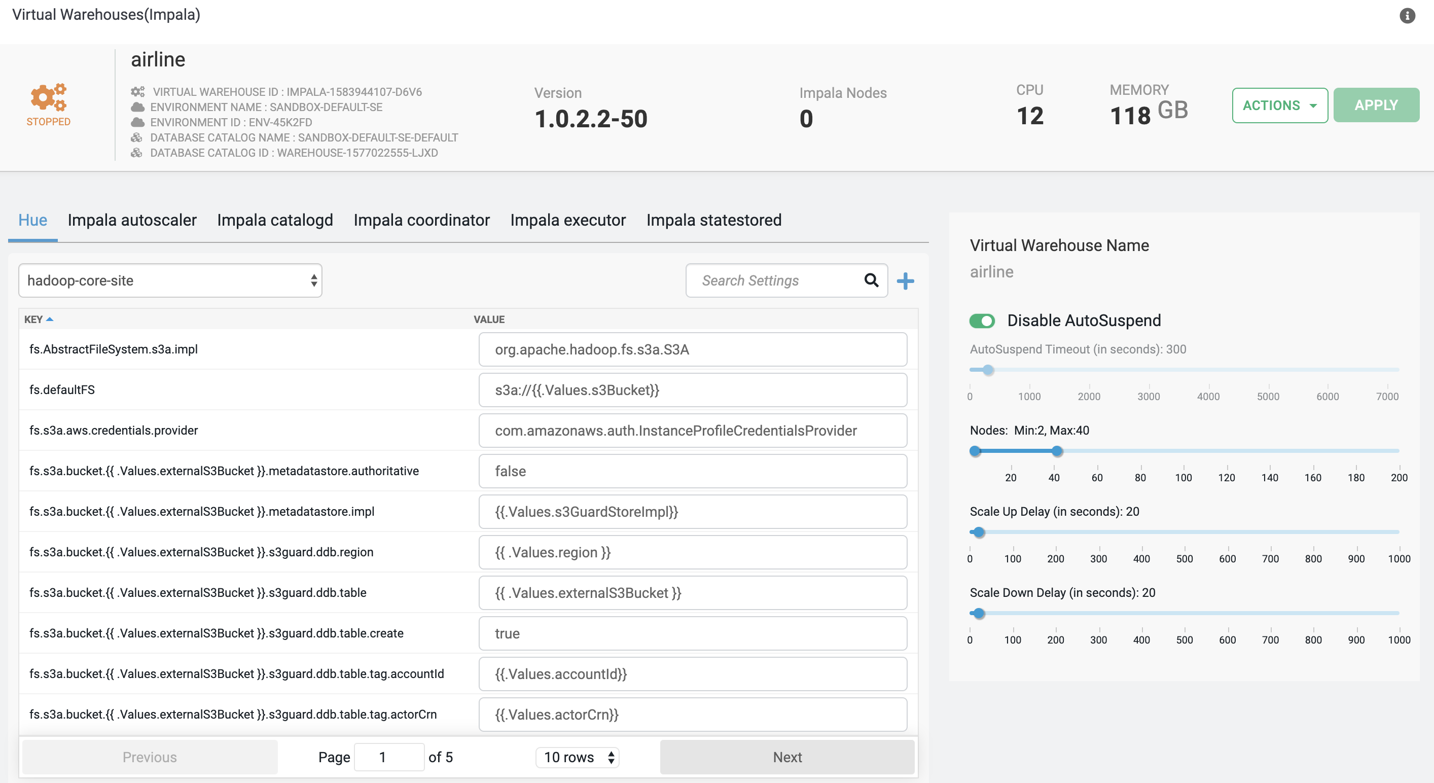Open the hadoop-core-site configuration dropdown

coord(170,280)
